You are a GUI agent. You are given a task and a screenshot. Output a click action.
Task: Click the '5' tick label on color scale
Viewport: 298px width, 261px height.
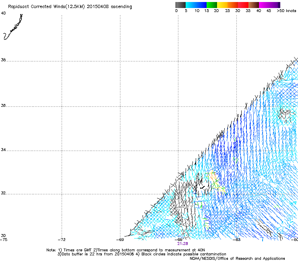coord(186,11)
